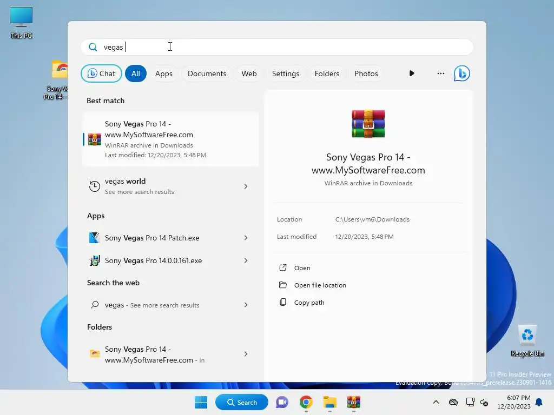The height and width of the screenshot is (415, 554).
Task: Open WinRAR from the taskbar
Action: pyautogui.click(x=354, y=402)
